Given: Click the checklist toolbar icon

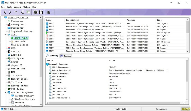Looking at the screenshot, I should click(x=29, y=12).
